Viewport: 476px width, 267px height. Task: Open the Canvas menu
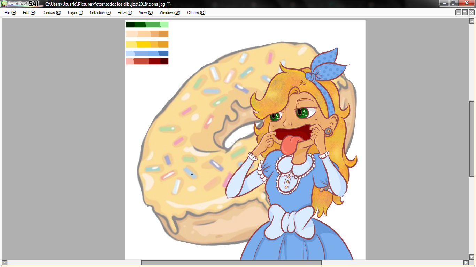(52, 13)
